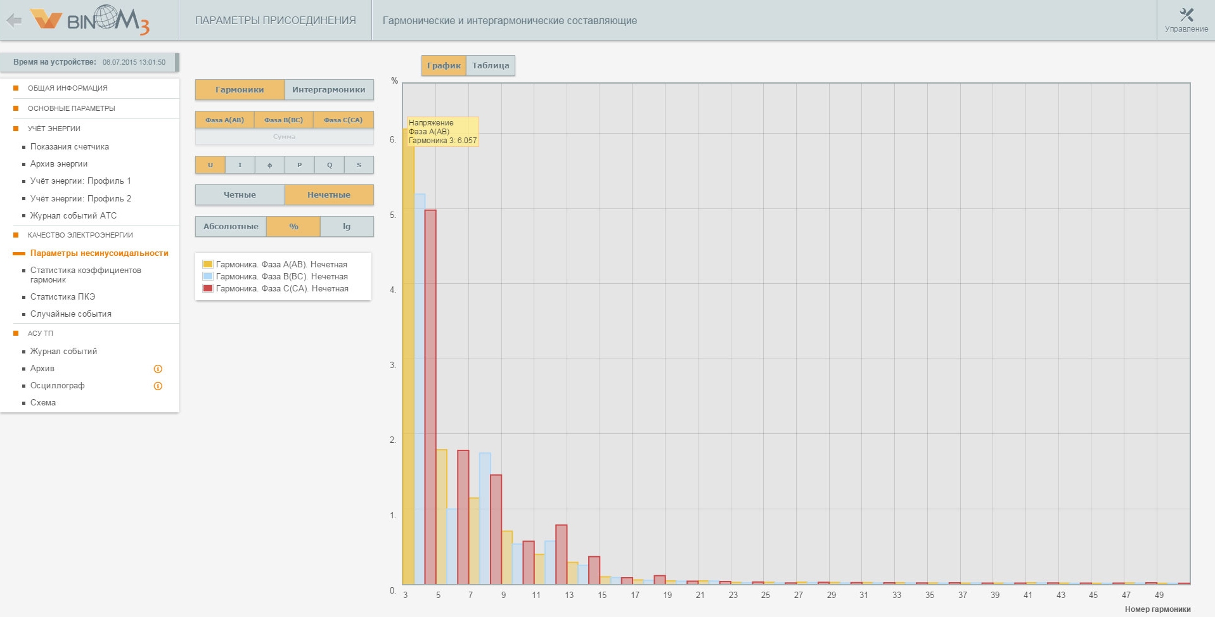Image resolution: width=1215 pixels, height=617 pixels.
Task: Switch to the Таблица tab
Action: click(x=491, y=65)
